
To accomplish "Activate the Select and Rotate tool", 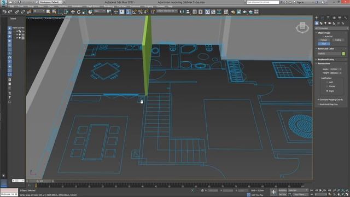I will pyautogui.click(x=79, y=12).
